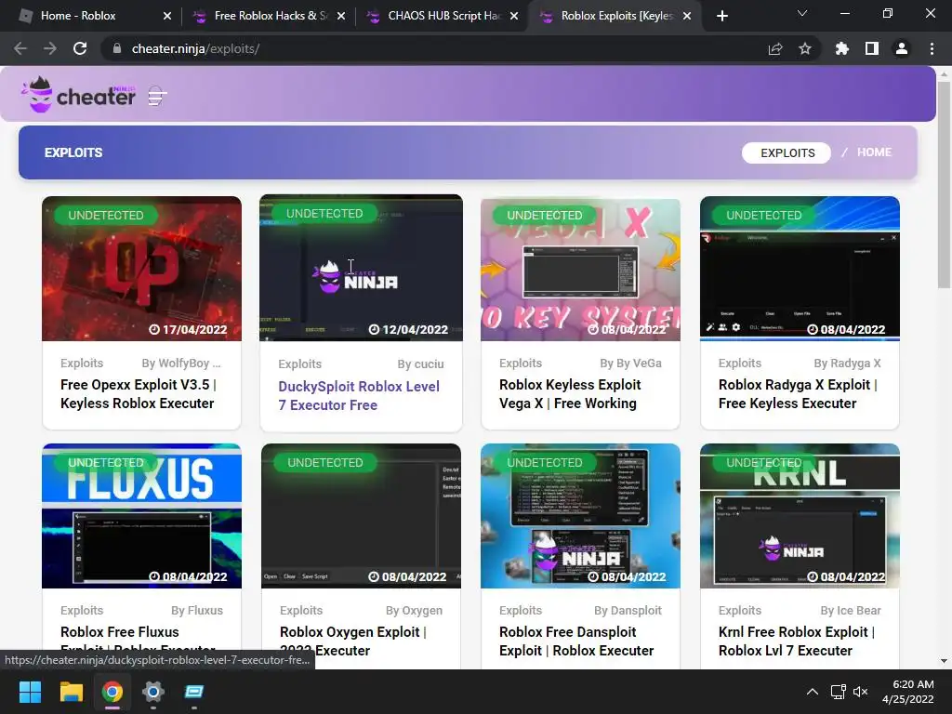The image size is (952, 714).
Task: Switch to CHAOS HUB Script tab
Action: point(443,16)
